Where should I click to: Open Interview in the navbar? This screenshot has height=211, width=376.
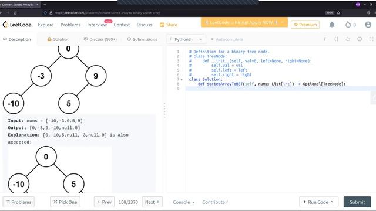click(97, 25)
